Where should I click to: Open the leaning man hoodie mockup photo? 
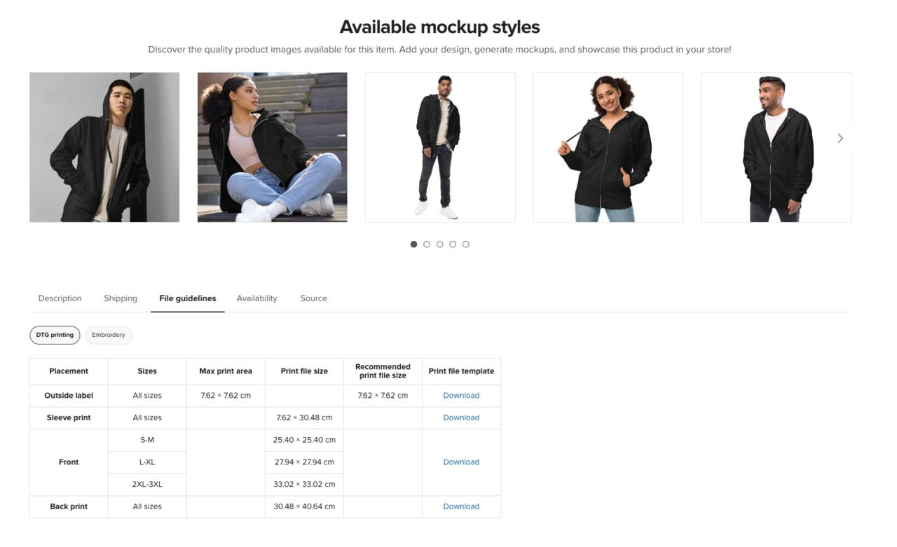pos(104,146)
